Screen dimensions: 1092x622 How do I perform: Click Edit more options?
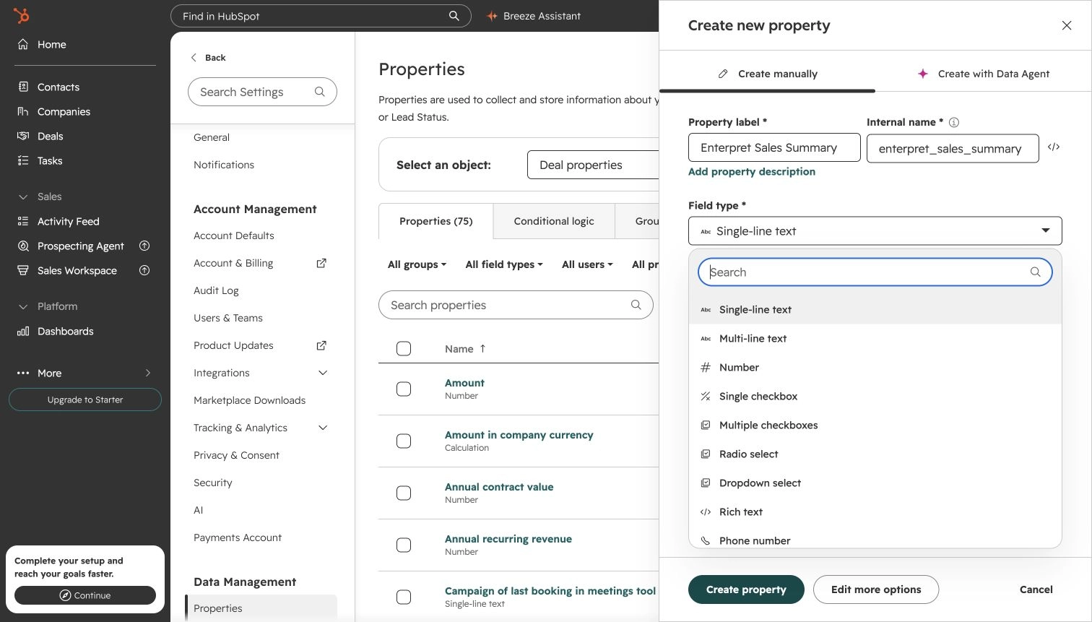(x=876, y=589)
